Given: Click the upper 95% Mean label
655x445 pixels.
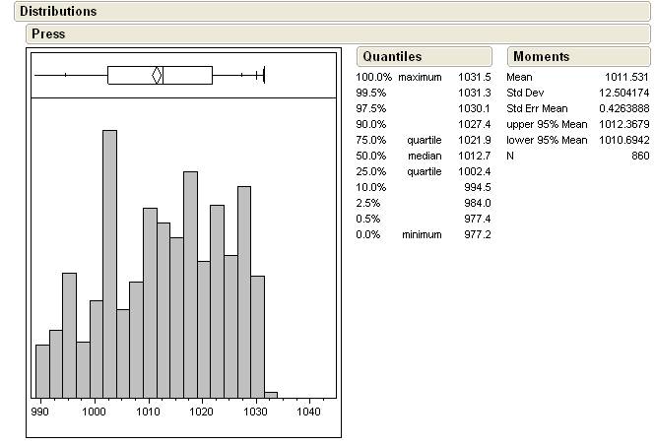Looking at the screenshot, I should [547, 124].
